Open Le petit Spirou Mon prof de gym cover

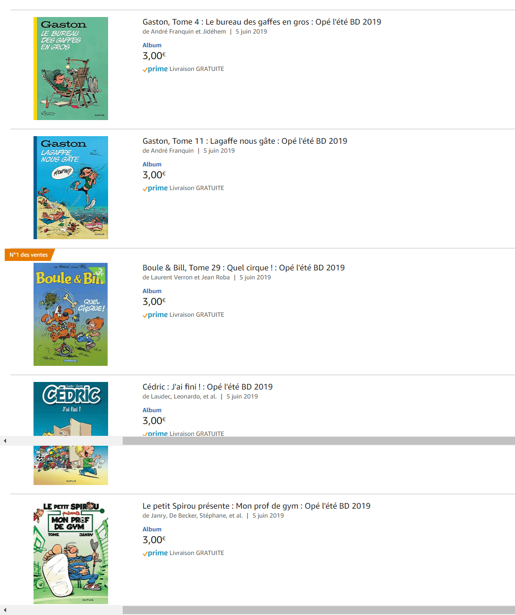click(x=71, y=553)
